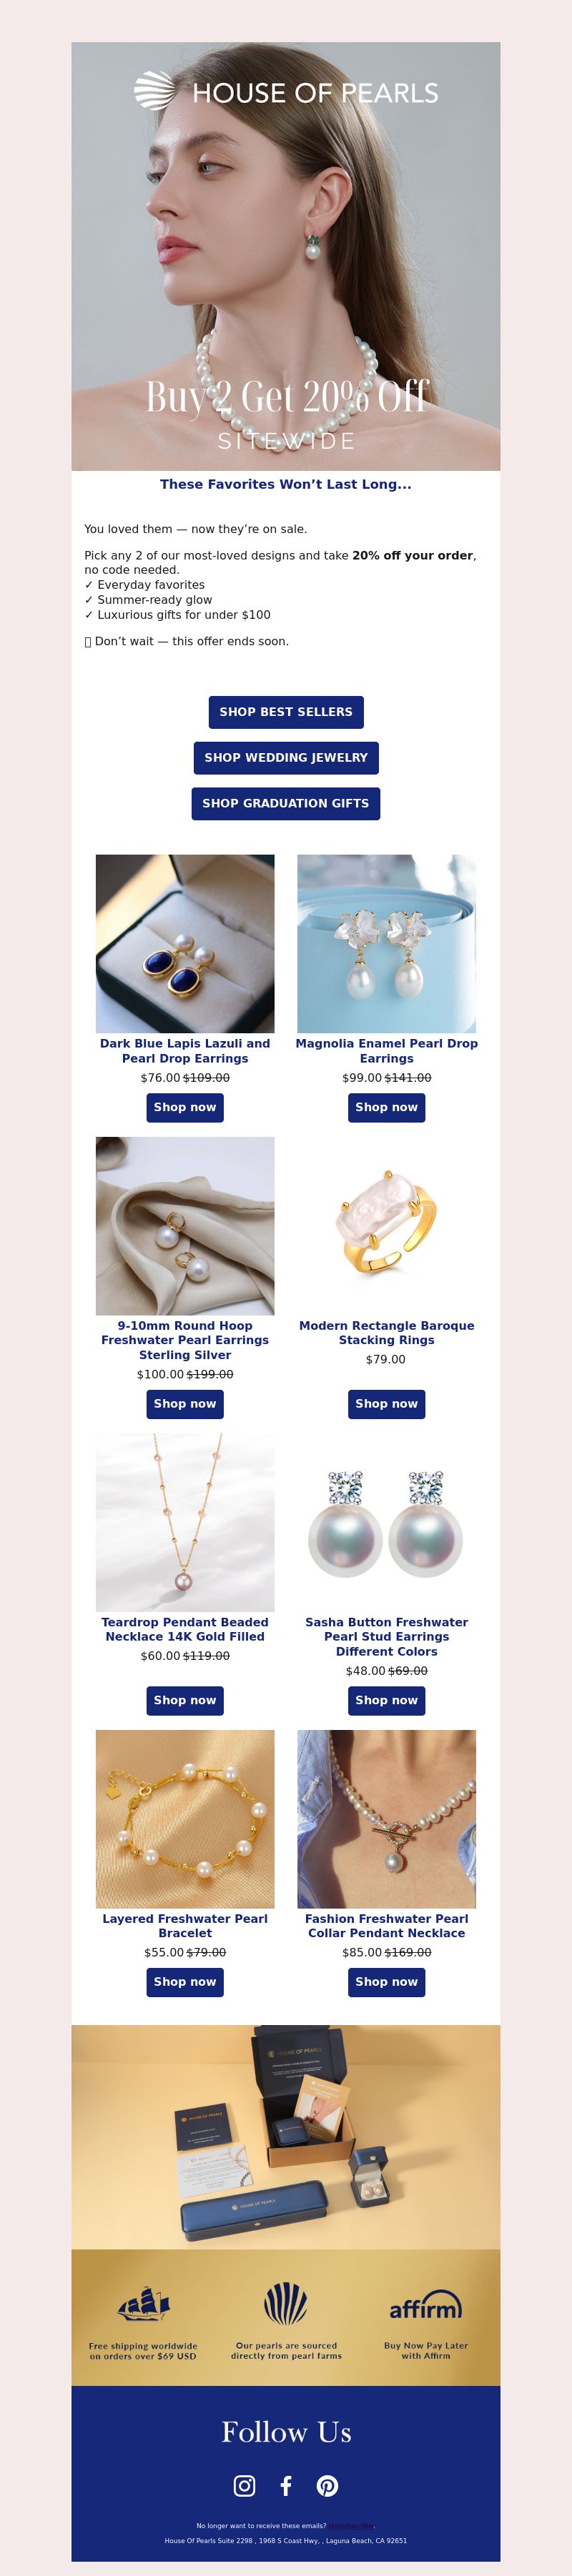This screenshot has width=572, height=2576.
Task: View the Magnolia Enamel earrings photo
Action: 387,943
